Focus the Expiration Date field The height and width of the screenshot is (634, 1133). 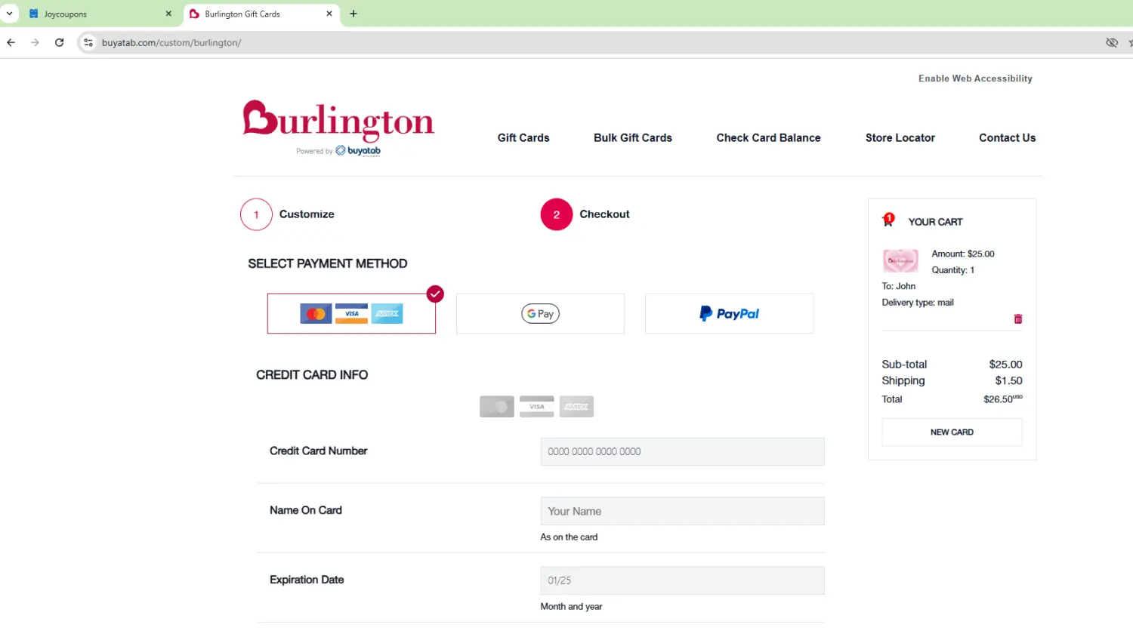[x=682, y=580]
